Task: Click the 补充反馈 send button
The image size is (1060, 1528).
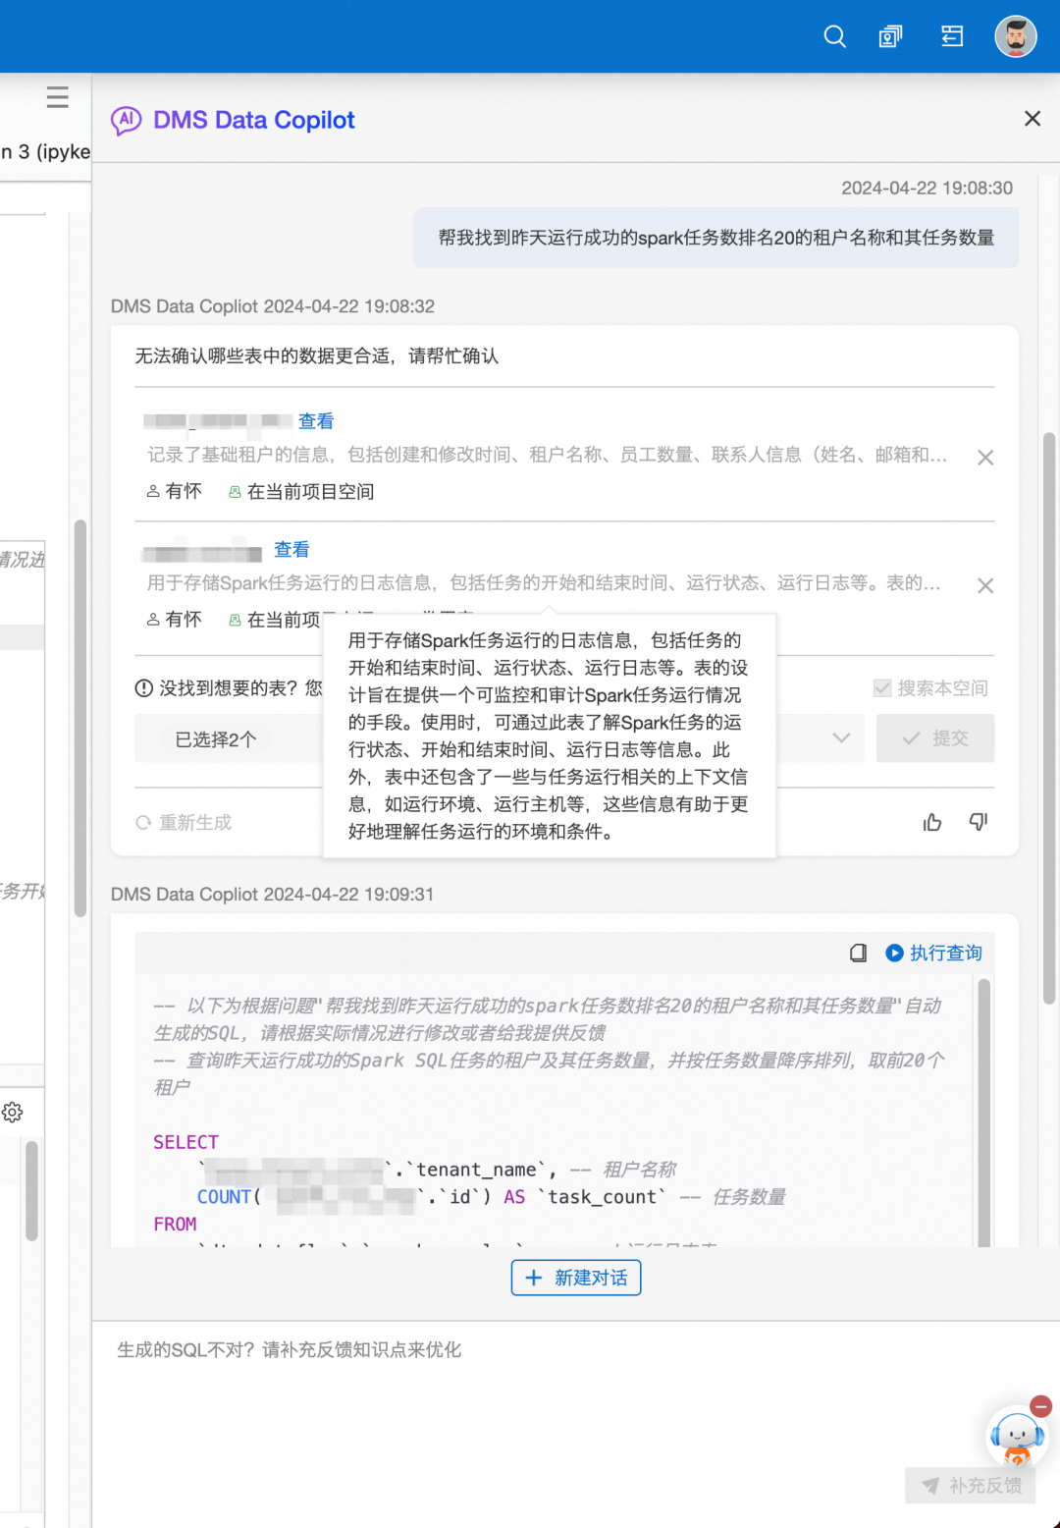Action: pyautogui.click(x=971, y=1486)
